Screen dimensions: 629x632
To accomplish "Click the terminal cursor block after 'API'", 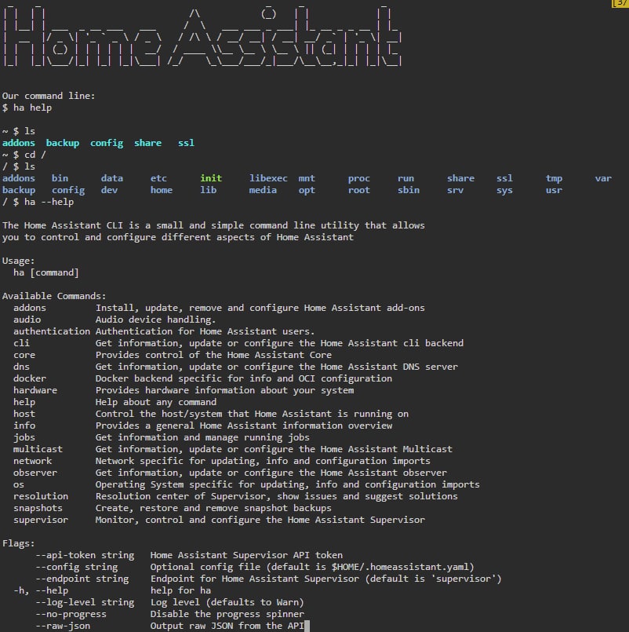I will pos(307,626).
